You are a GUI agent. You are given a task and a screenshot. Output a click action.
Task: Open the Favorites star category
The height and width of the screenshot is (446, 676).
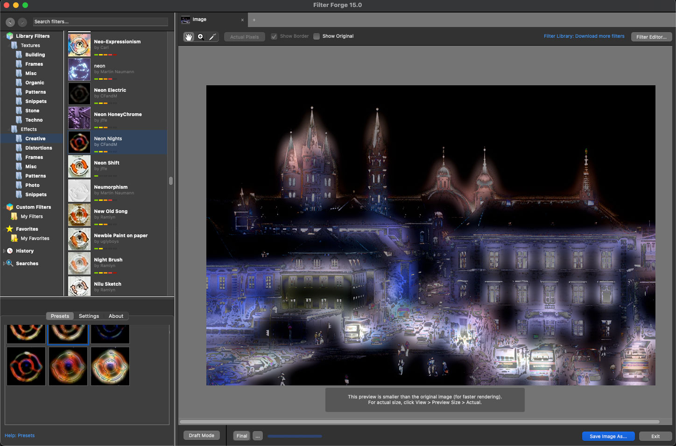pos(10,229)
